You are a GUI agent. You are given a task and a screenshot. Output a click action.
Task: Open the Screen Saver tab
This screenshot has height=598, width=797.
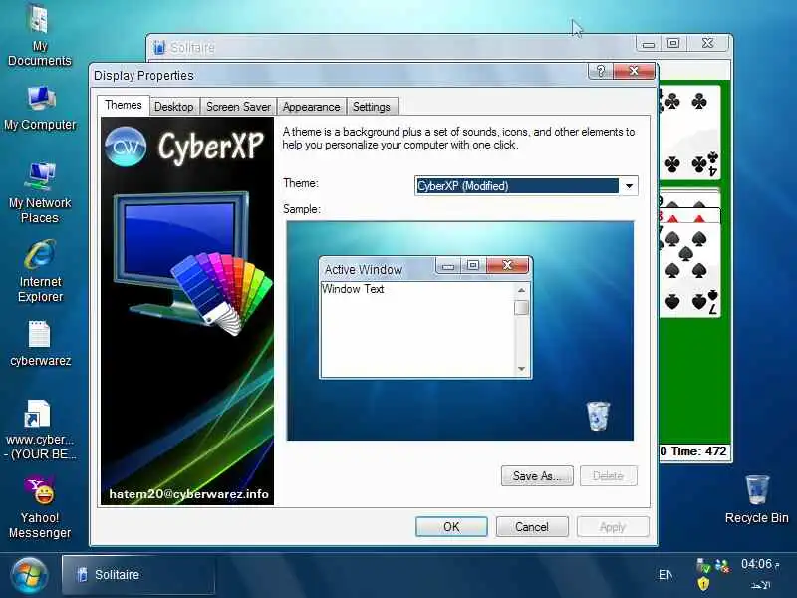coord(238,107)
